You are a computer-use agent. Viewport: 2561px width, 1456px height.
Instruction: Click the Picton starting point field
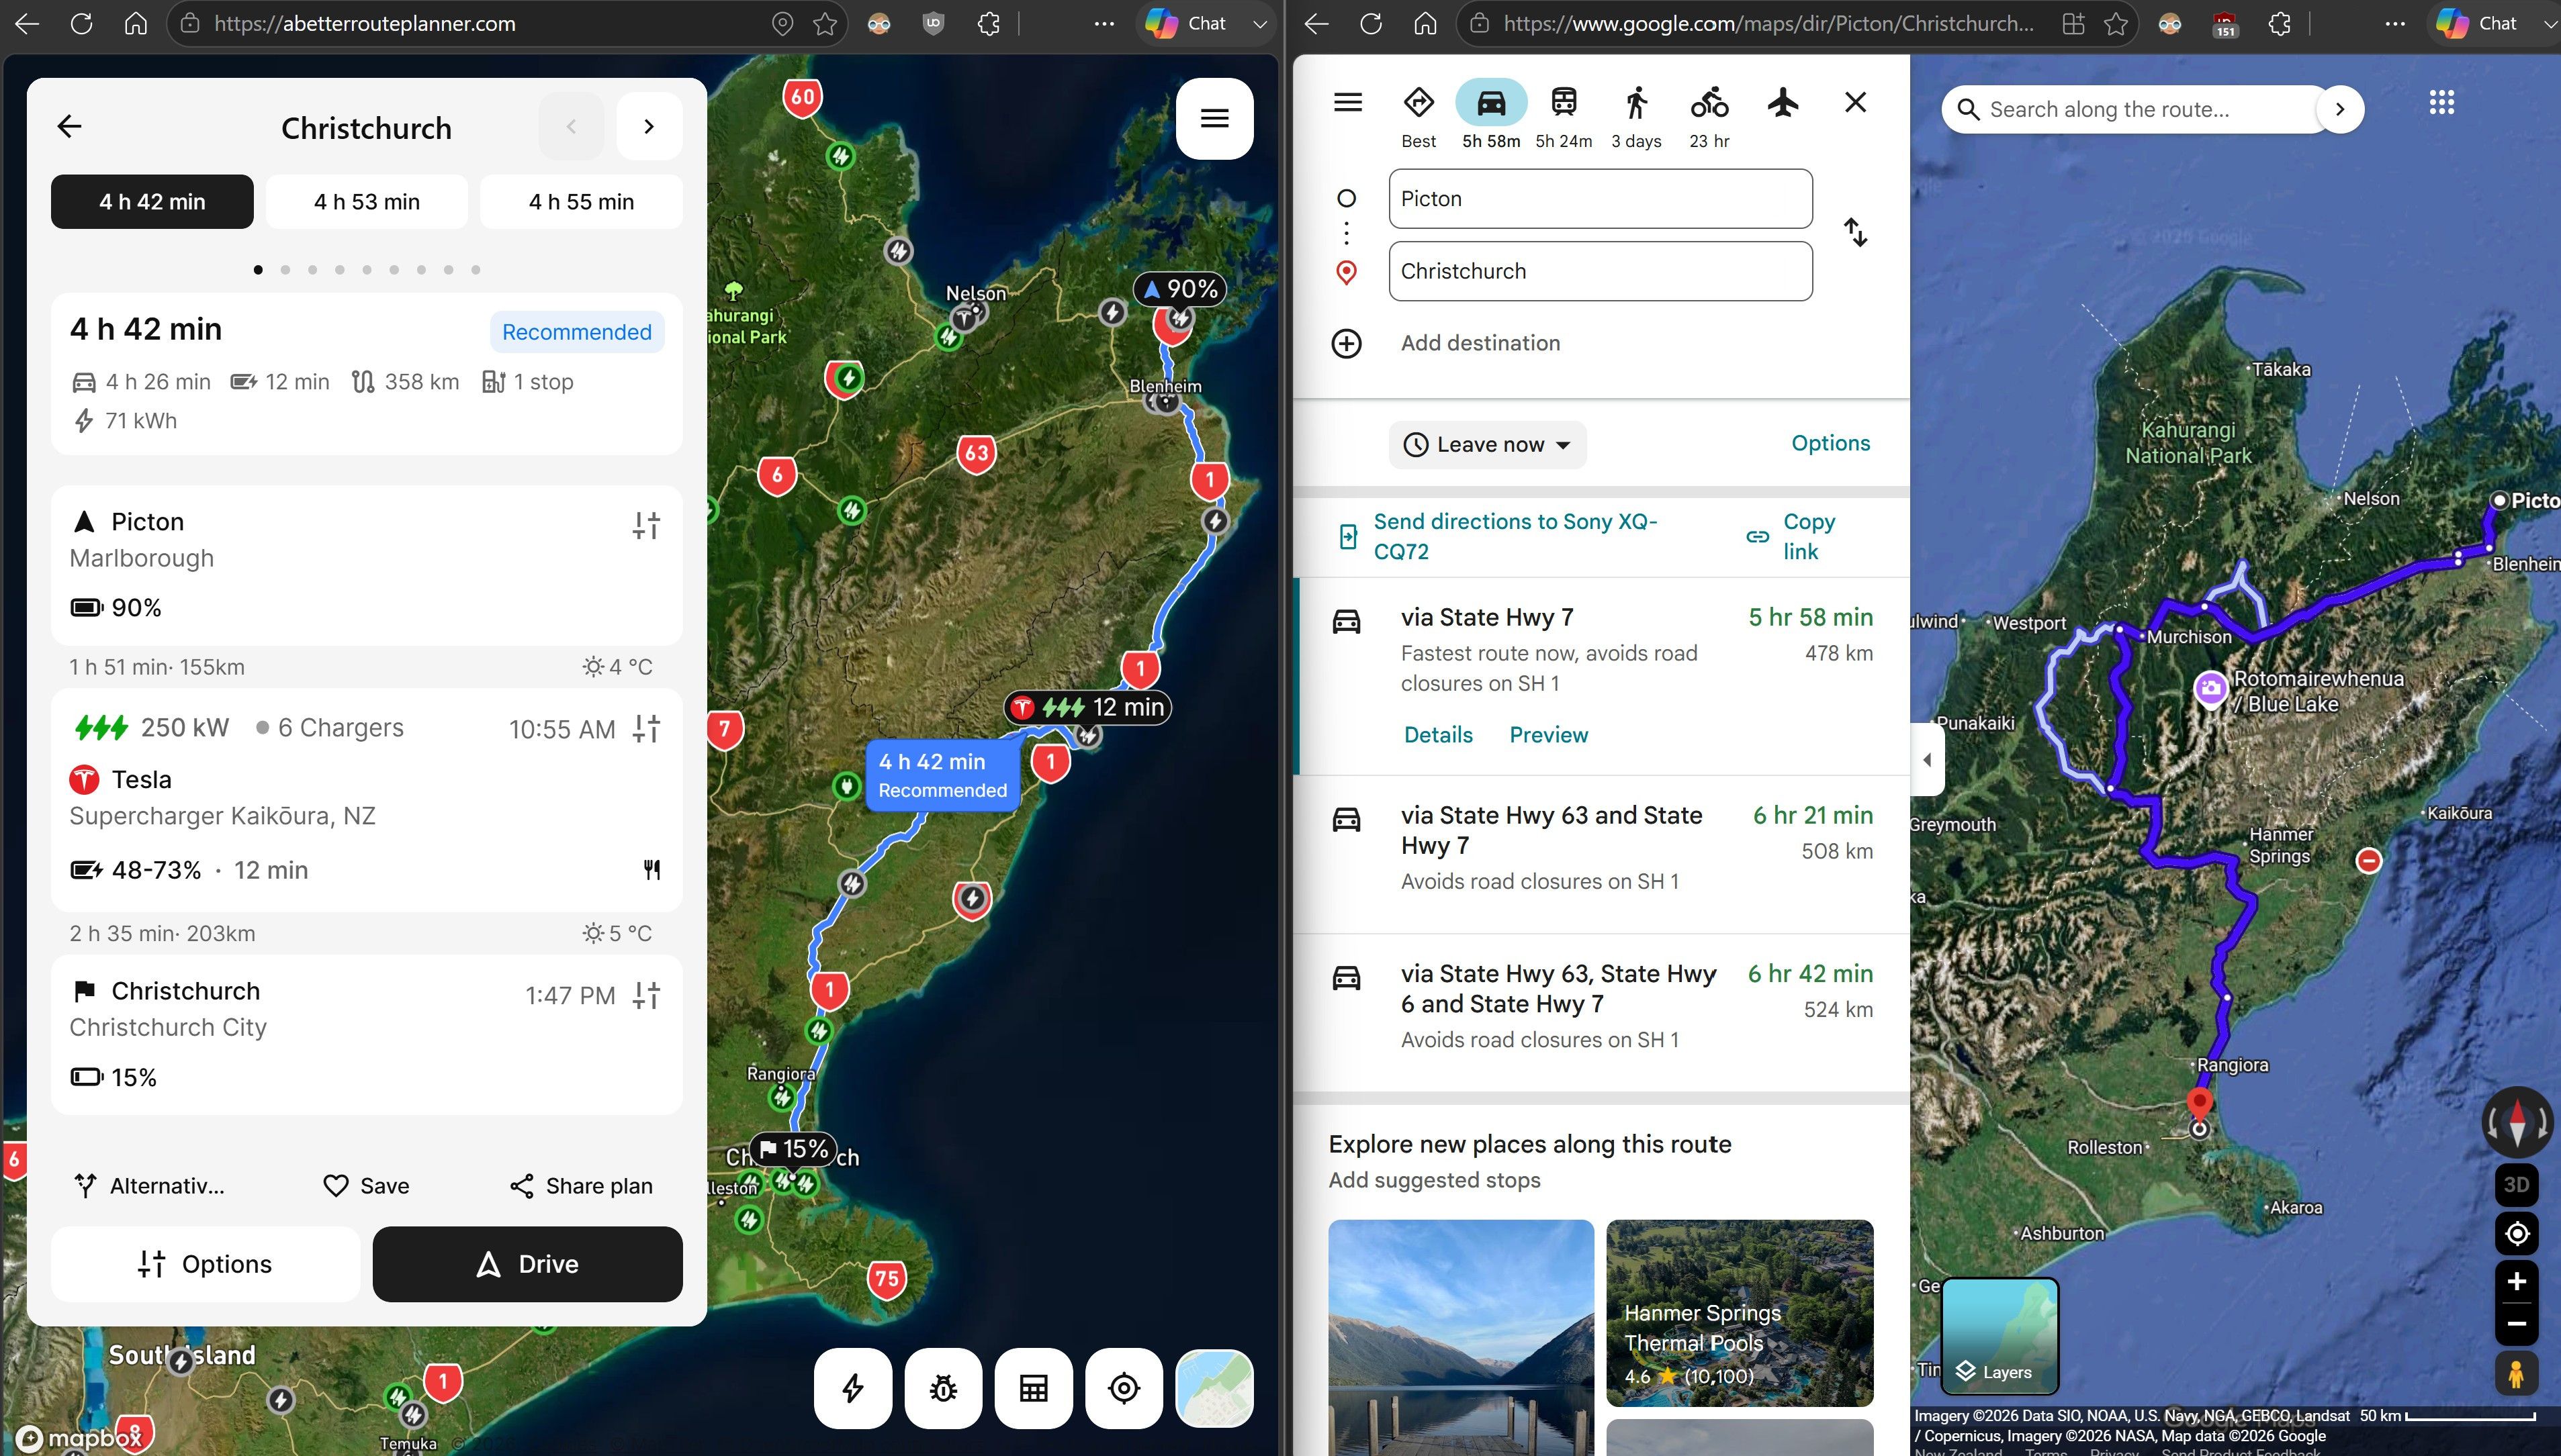[1601, 199]
